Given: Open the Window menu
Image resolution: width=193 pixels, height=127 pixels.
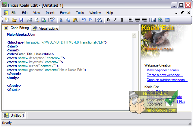Looking at the screenshot, I should (x=95, y=13).
